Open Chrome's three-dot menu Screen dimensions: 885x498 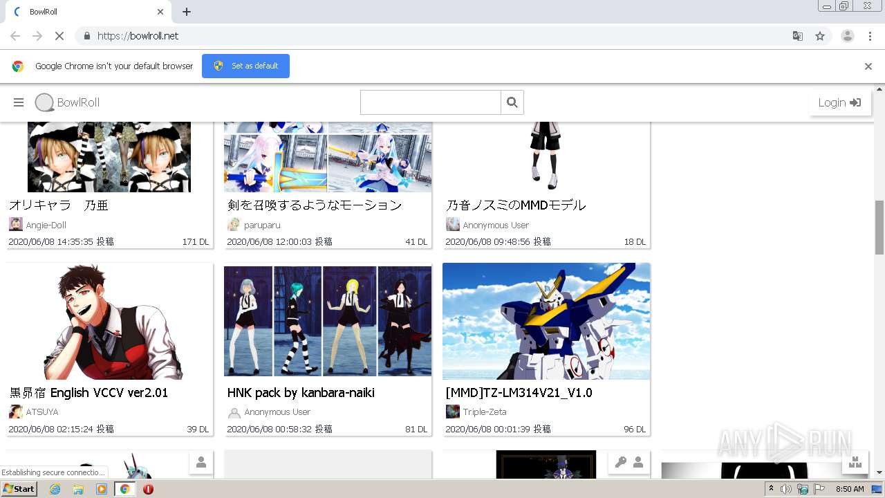click(x=870, y=36)
